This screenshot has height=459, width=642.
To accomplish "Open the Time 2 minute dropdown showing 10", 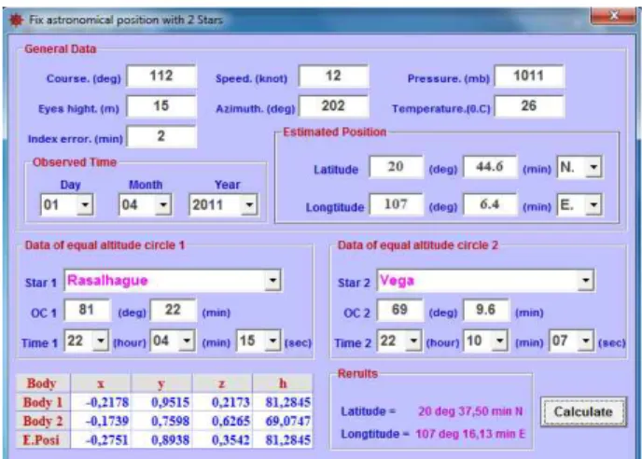I will (x=499, y=341).
